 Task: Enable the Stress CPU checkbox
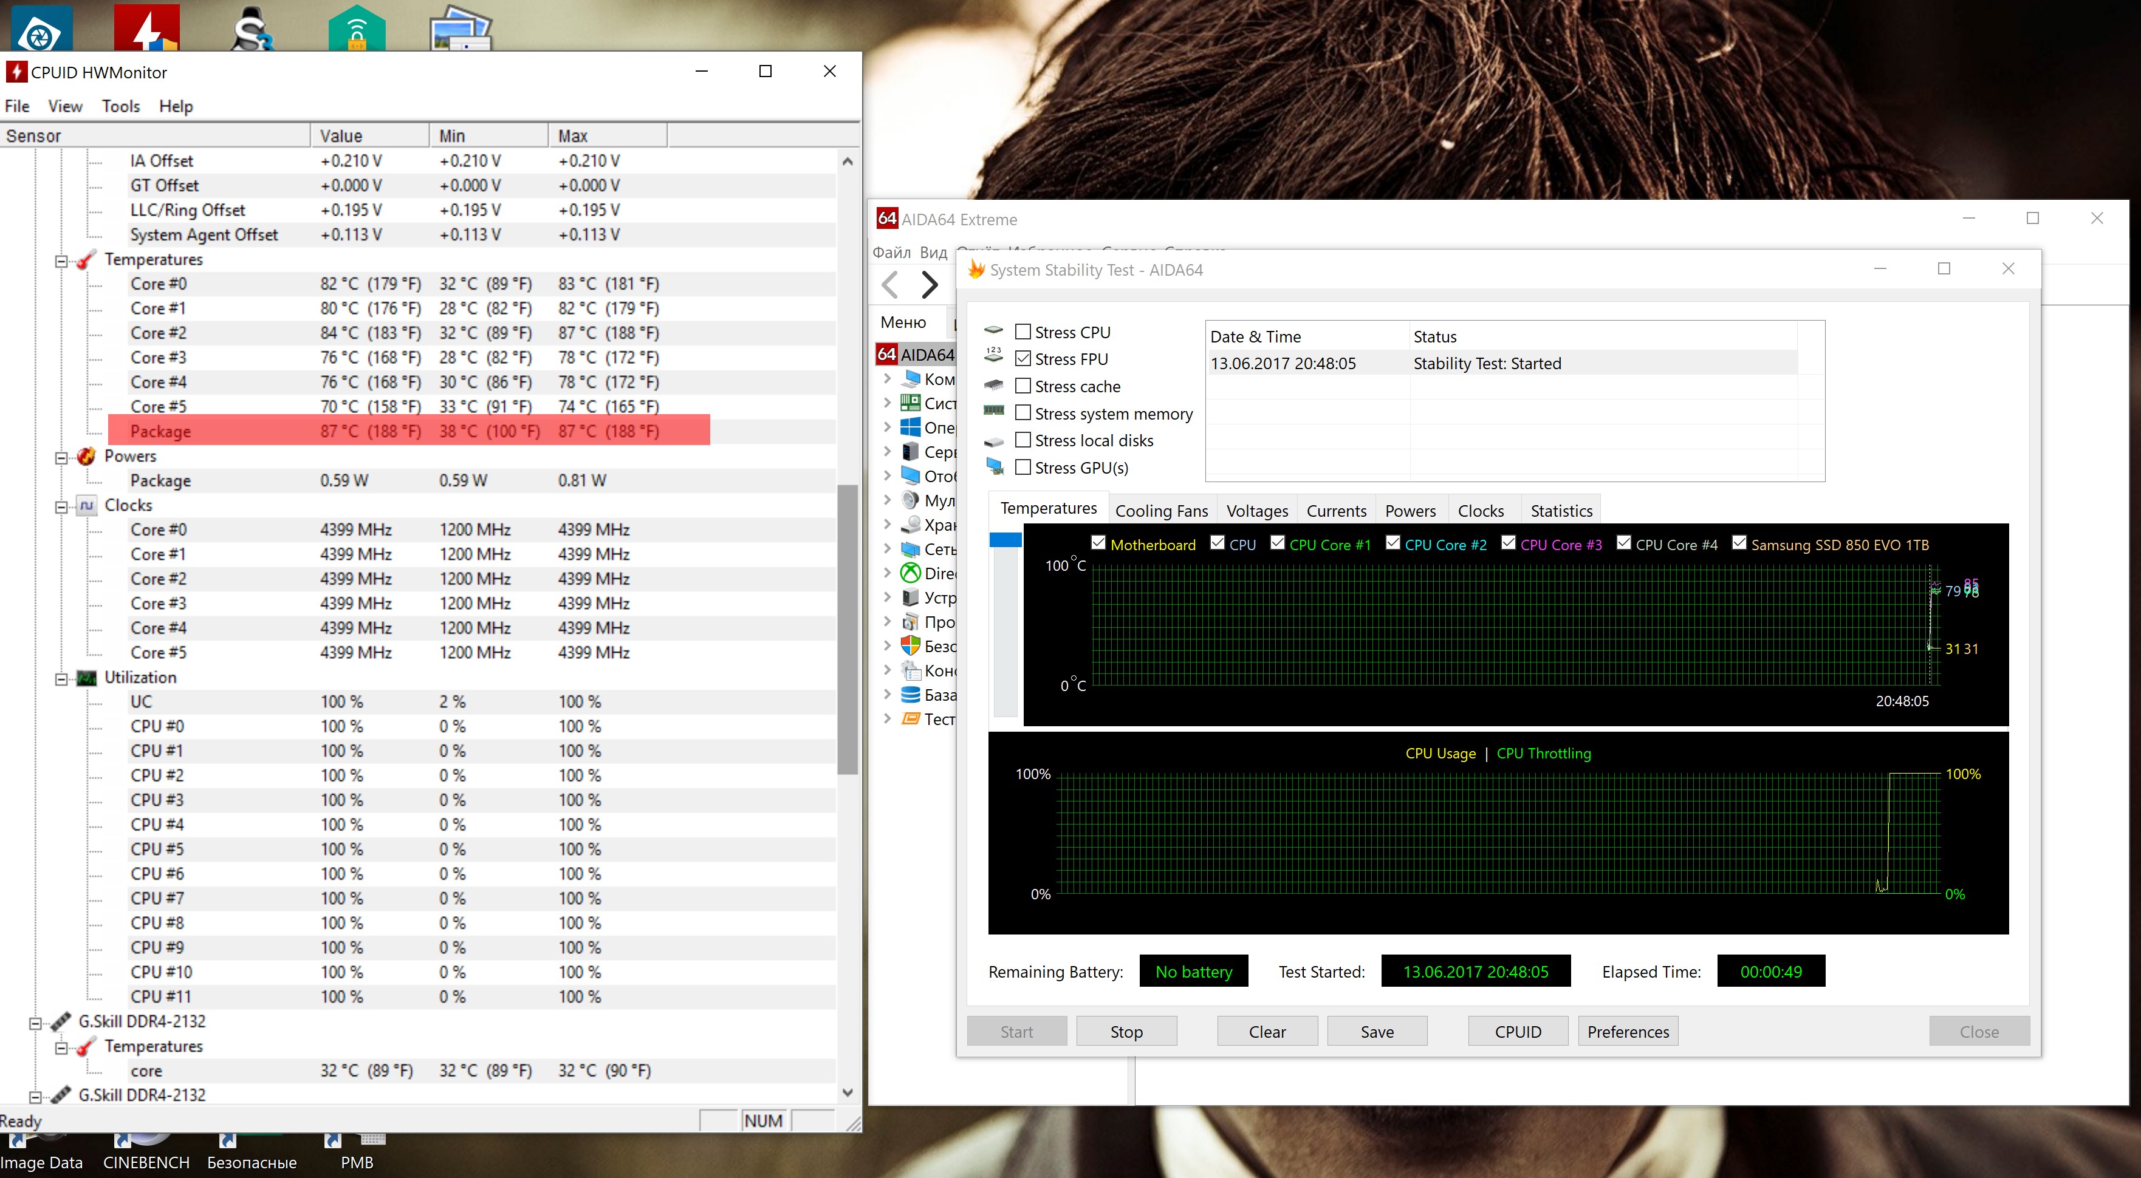click(x=1023, y=332)
